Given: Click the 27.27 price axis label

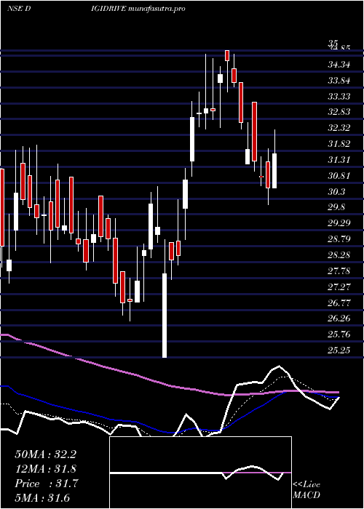Looking at the screenshot, I should 339,287.
